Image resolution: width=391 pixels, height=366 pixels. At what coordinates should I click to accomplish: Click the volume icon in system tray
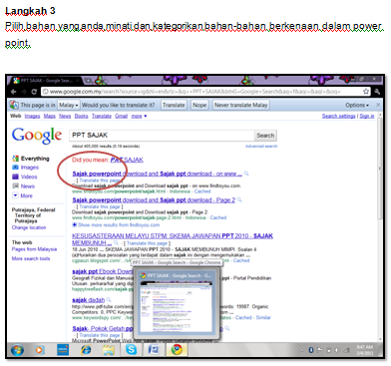(x=337, y=350)
